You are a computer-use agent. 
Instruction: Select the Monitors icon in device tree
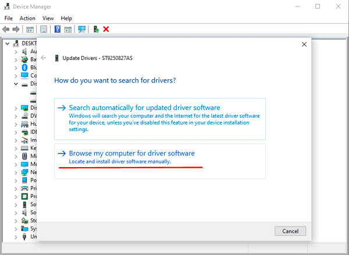click(x=24, y=164)
